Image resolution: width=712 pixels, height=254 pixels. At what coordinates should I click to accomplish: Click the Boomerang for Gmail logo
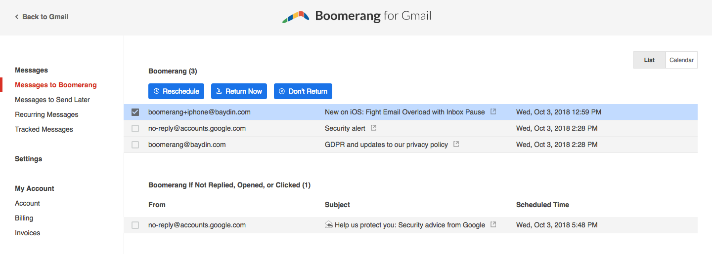[356, 17]
